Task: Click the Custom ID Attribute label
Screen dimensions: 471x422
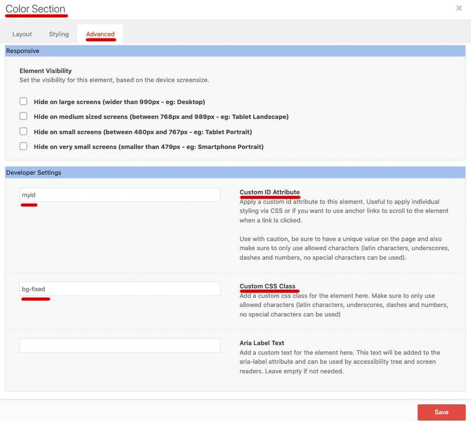Action: [270, 192]
